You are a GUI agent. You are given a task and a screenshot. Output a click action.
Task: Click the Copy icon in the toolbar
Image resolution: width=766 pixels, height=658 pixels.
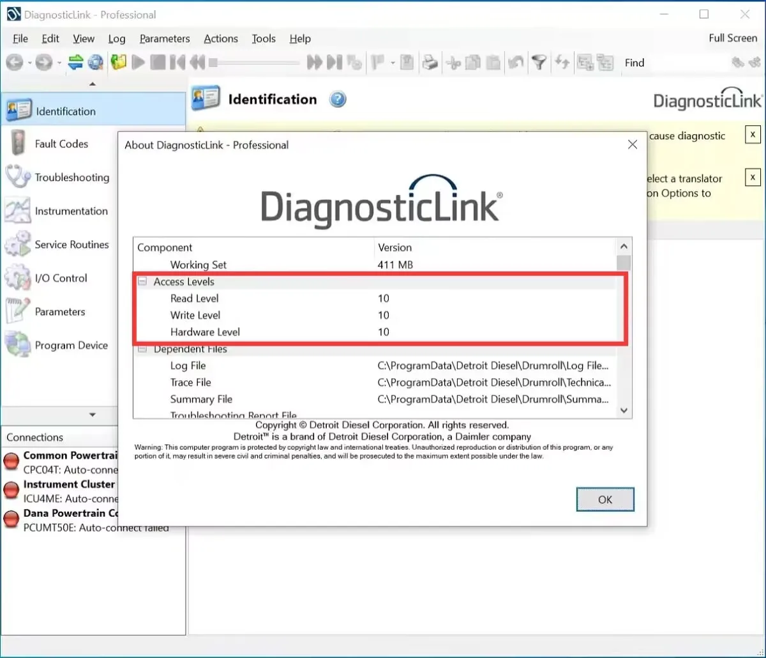[x=473, y=62]
